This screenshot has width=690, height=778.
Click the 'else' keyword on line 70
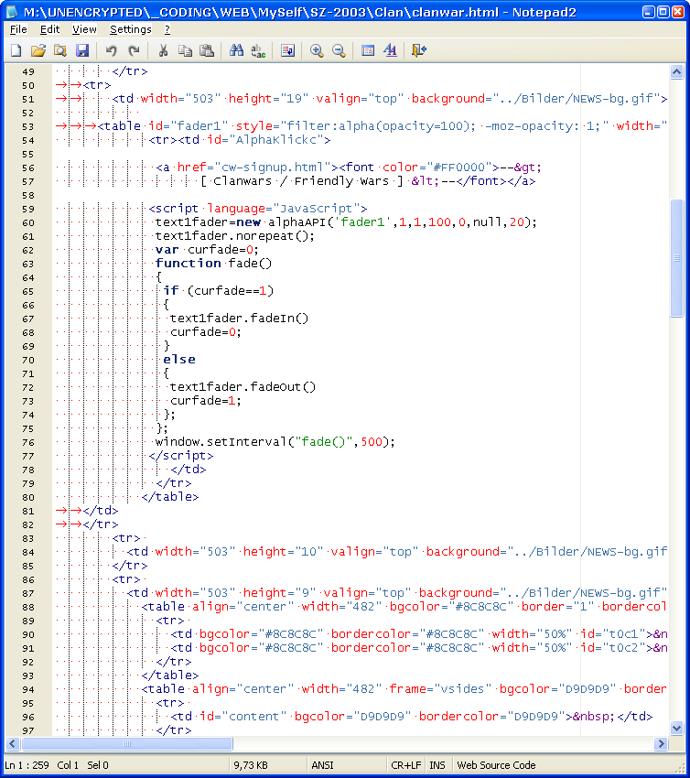[179, 359]
